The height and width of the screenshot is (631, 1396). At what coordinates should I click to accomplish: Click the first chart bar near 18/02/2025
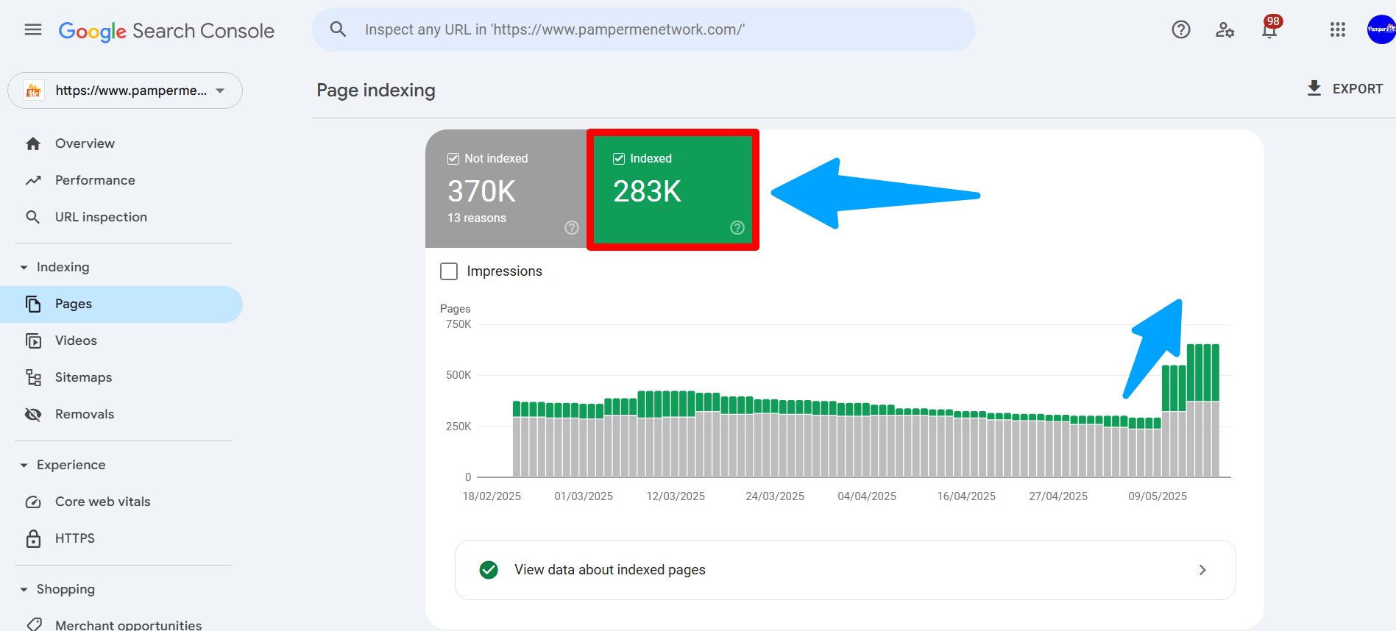pos(517,439)
